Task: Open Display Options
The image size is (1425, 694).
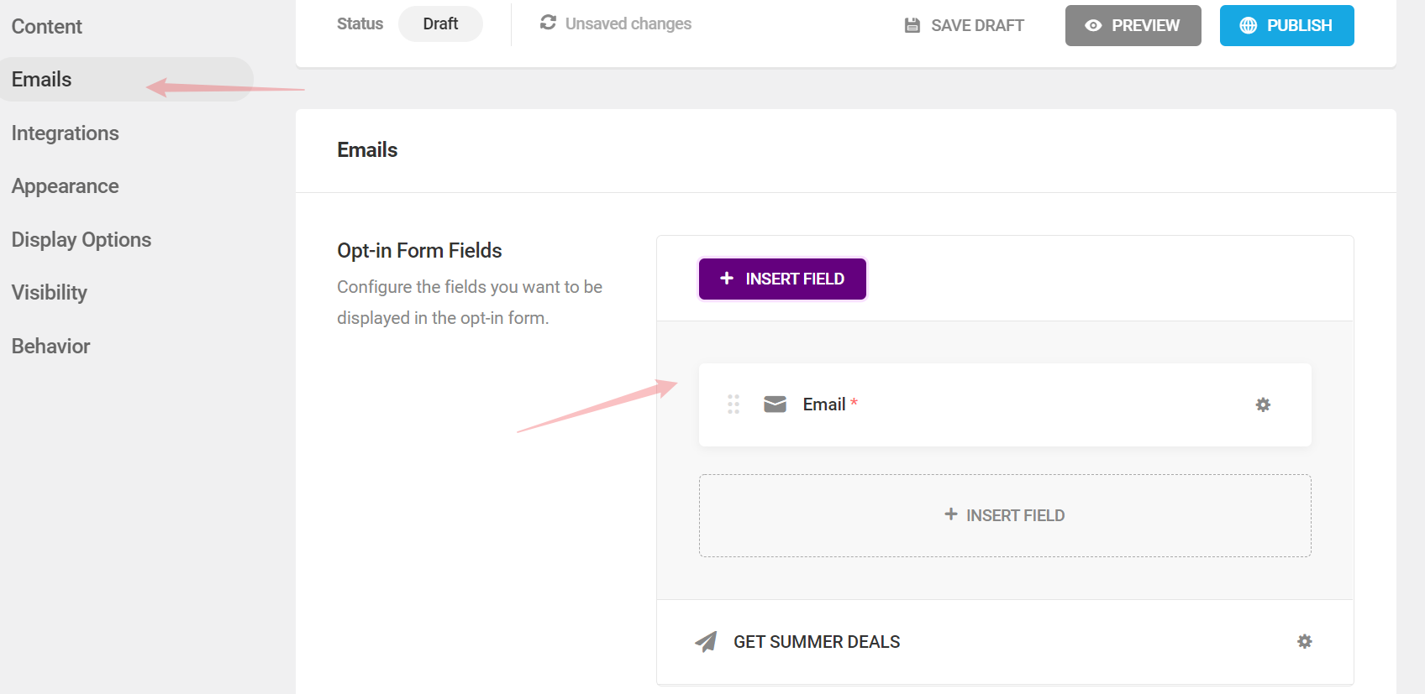Action: pyautogui.click(x=82, y=240)
